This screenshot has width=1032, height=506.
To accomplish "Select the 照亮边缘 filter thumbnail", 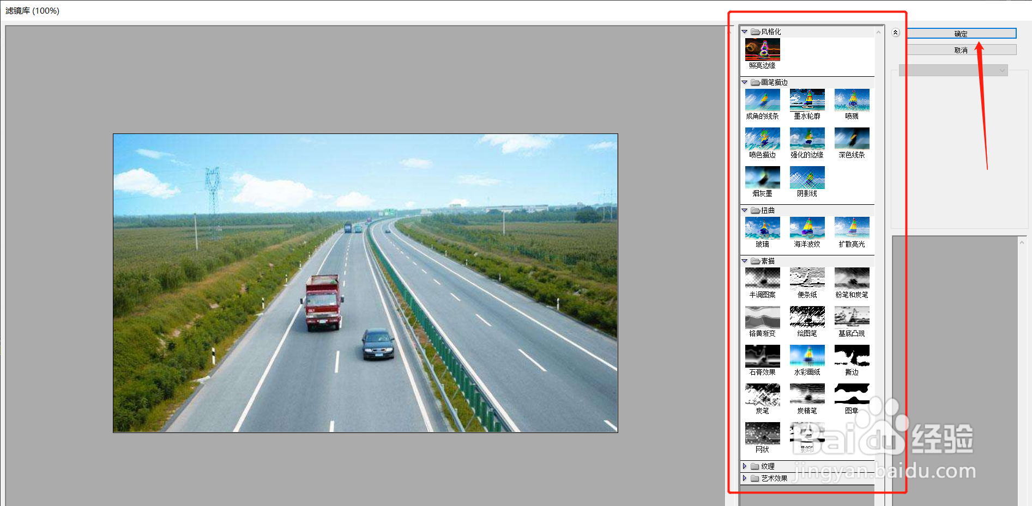I will (762, 50).
